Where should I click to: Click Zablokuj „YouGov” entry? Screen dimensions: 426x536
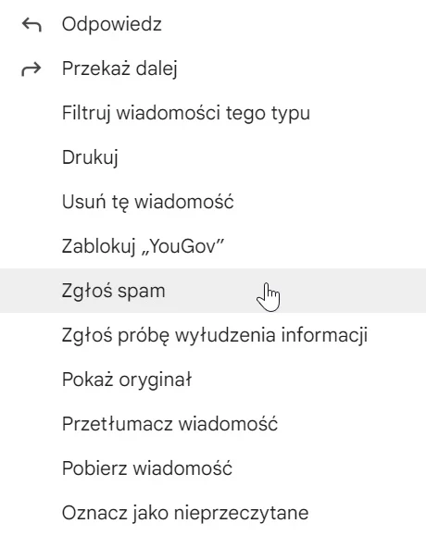click(213, 246)
